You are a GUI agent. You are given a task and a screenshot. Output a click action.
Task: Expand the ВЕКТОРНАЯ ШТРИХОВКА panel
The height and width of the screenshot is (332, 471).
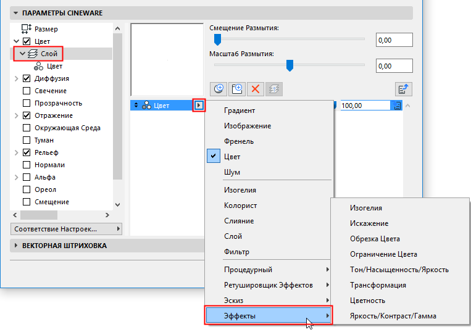[15, 246]
